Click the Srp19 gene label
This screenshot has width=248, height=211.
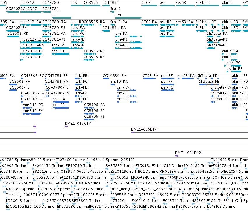point(115,8)
